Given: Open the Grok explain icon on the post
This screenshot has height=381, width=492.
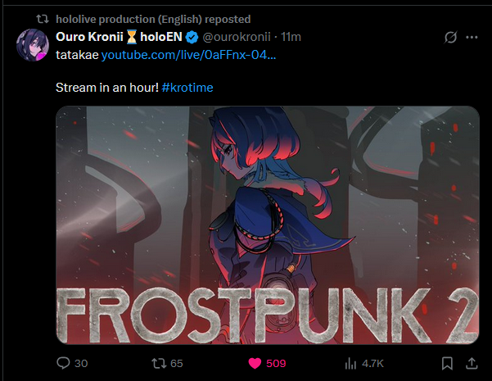Looking at the screenshot, I should click(x=449, y=38).
